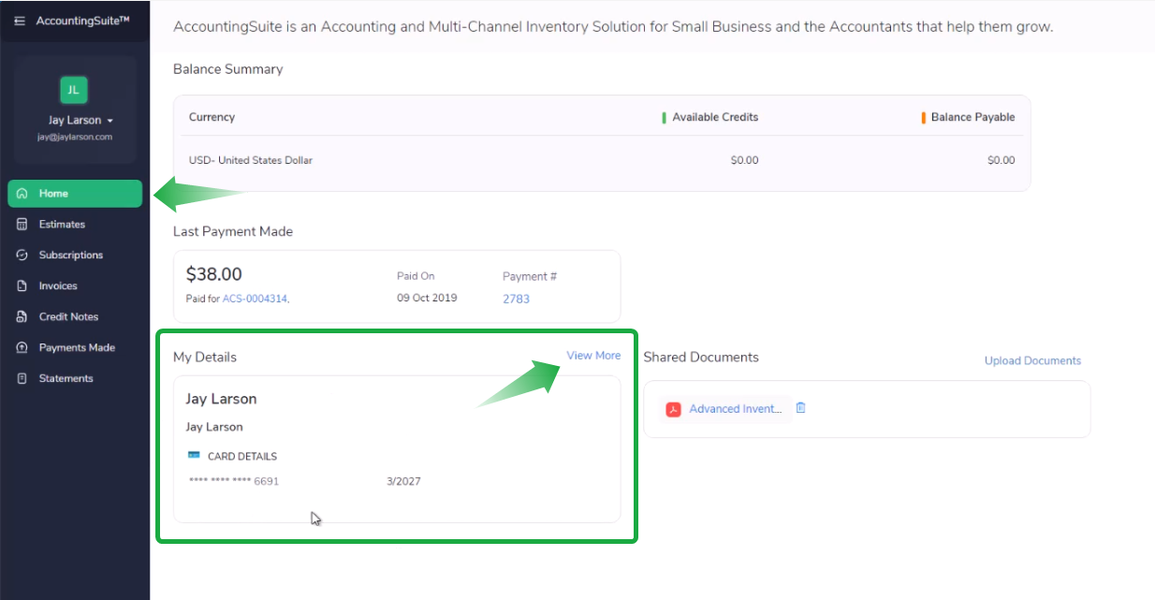Open the Jay Larson account dropdown

(x=80, y=121)
